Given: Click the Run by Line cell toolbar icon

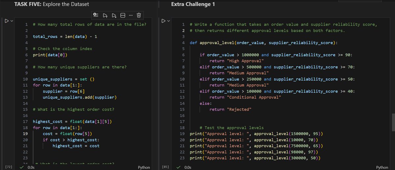Looking at the screenshot, I should tap(96, 15).
